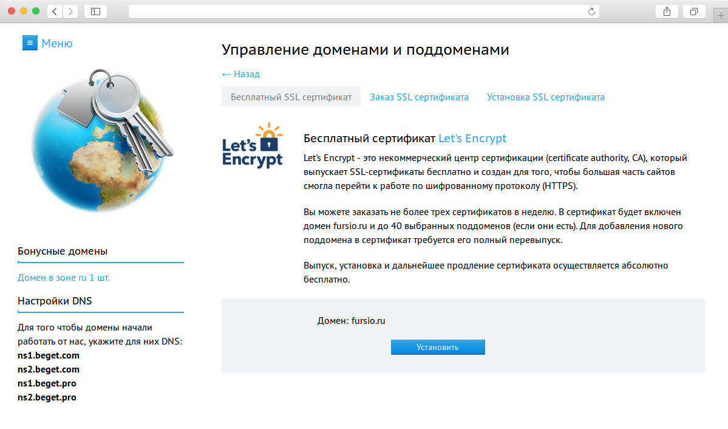Click the blue Установить button

pyautogui.click(x=438, y=347)
